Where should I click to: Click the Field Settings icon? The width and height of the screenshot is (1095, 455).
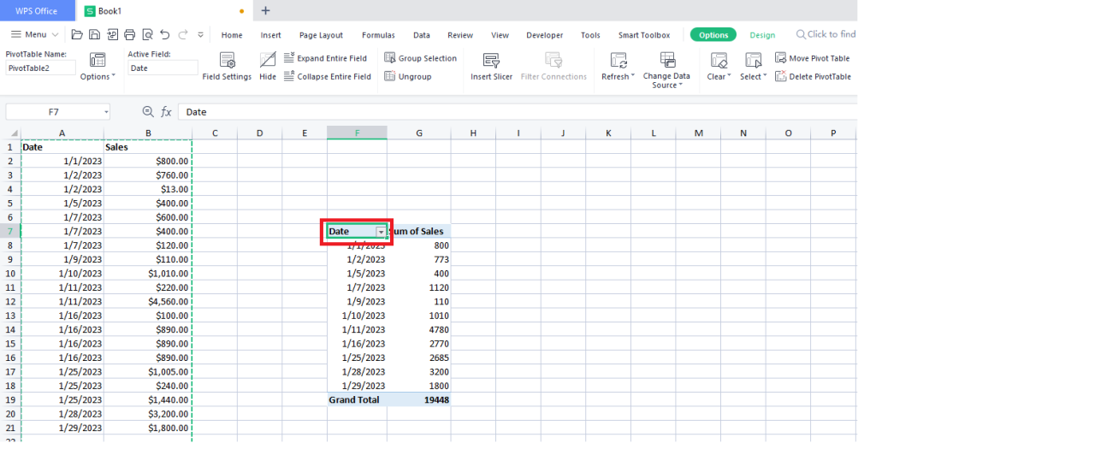(227, 61)
